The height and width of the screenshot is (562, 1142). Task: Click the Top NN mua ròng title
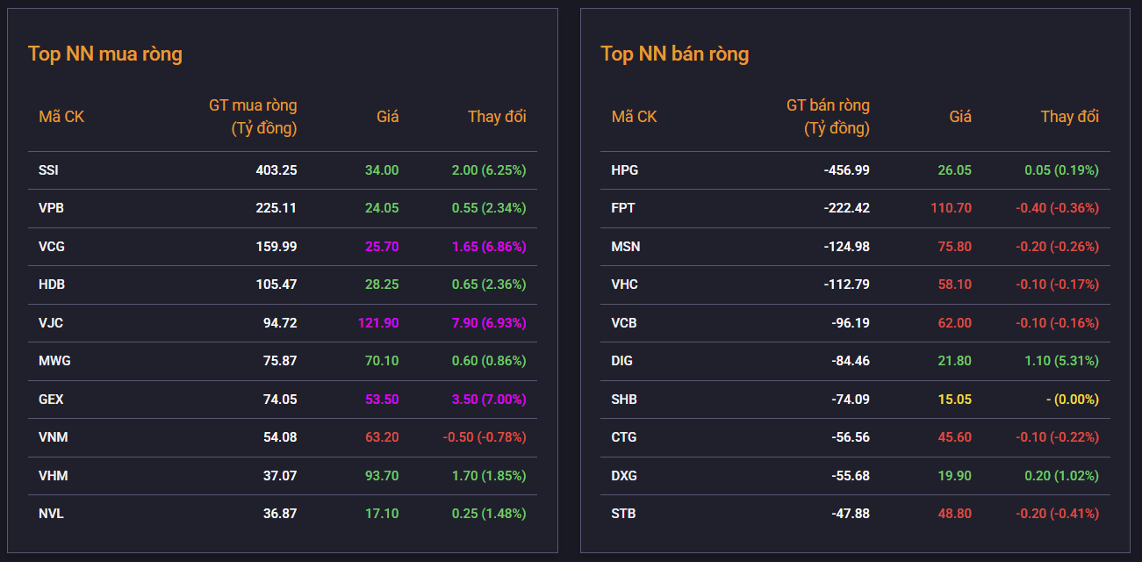pos(105,54)
